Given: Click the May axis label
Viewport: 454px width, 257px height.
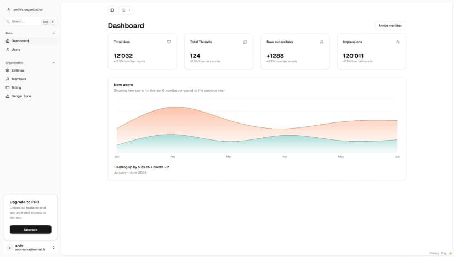Looking at the screenshot, I should coord(341,157).
